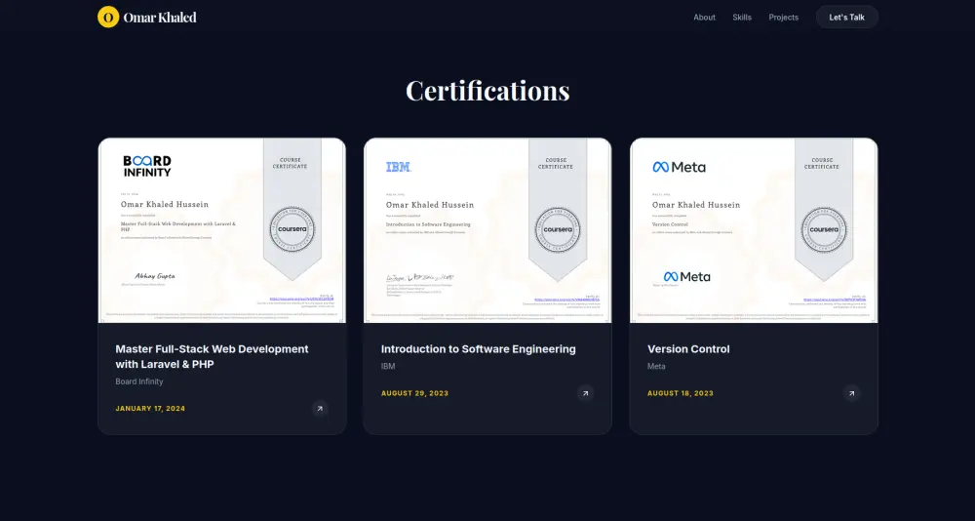Open the Omar Khaled brand name link
This screenshot has height=521, width=975.
click(x=160, y=18)
